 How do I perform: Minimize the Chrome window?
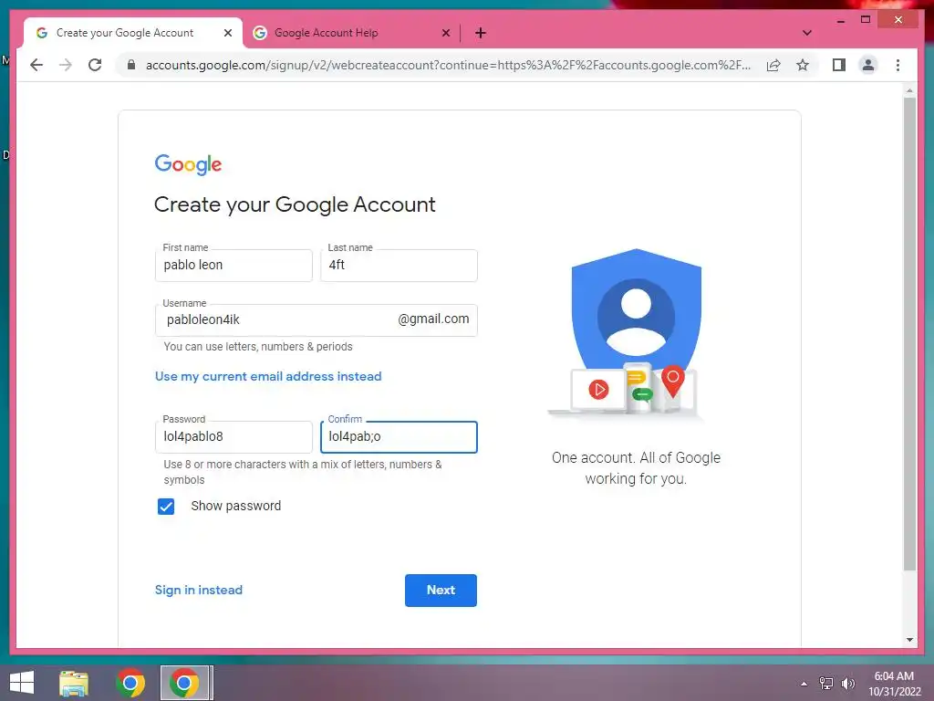(x=840, y=20)
